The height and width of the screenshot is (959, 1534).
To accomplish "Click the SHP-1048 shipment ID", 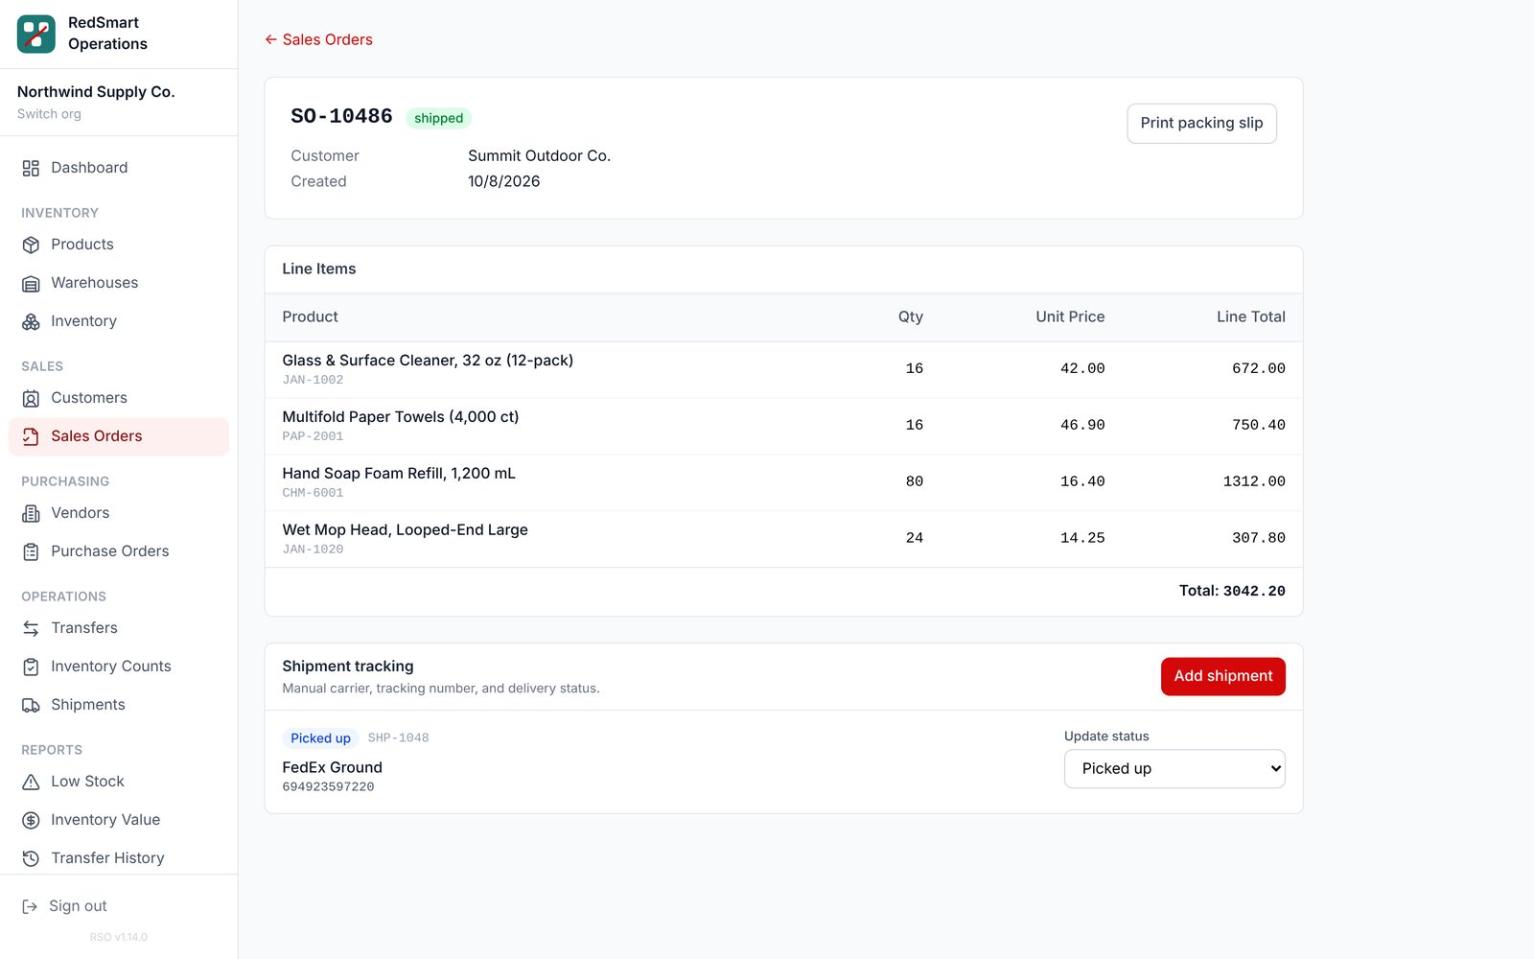I will [398, 737].
